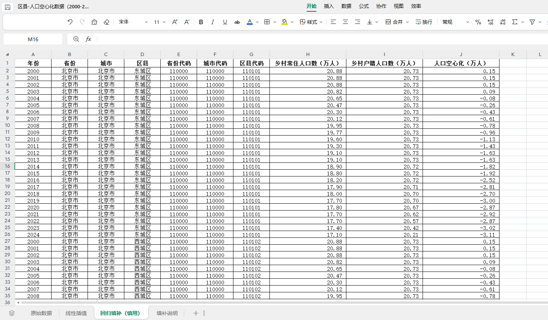Screen dimensions: 548x320
Task: Open the font name dropdown showing 宋体
Action: point(129,22)
